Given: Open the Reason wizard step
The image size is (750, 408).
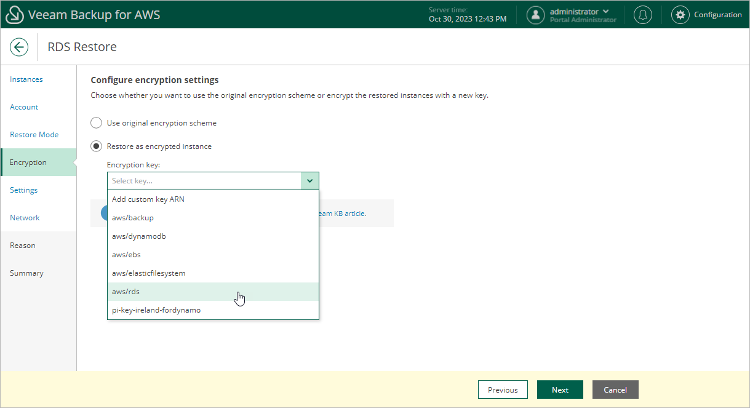Looking at the screenshot, I should click(x=38, y=246).
